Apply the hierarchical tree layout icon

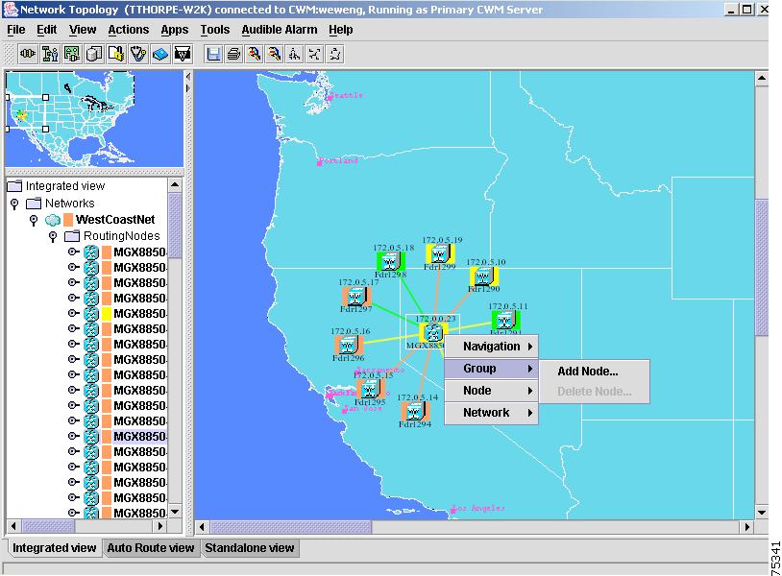point(295,54)
